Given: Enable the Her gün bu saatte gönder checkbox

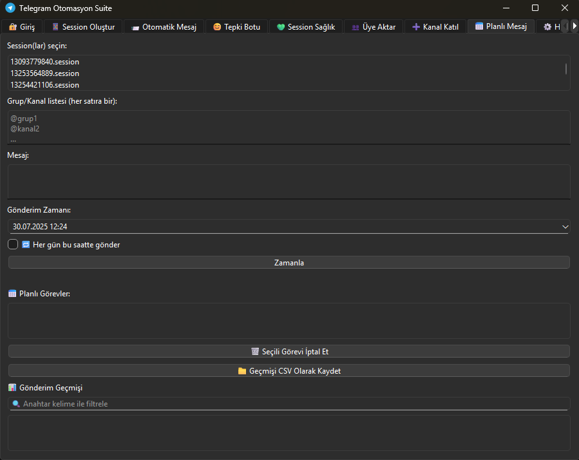Looking at the screenshot, I should (13, 244).
